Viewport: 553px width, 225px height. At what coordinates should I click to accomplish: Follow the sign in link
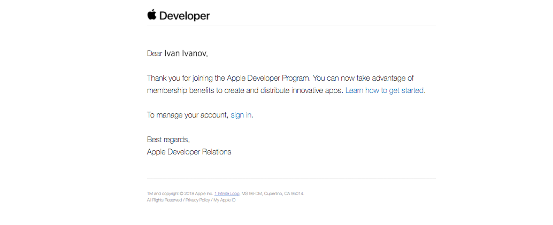(x=241, y=115)
